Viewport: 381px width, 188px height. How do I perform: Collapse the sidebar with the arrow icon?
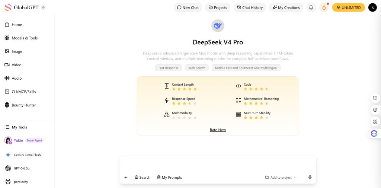pyautogui.click(x=43, y=7)
